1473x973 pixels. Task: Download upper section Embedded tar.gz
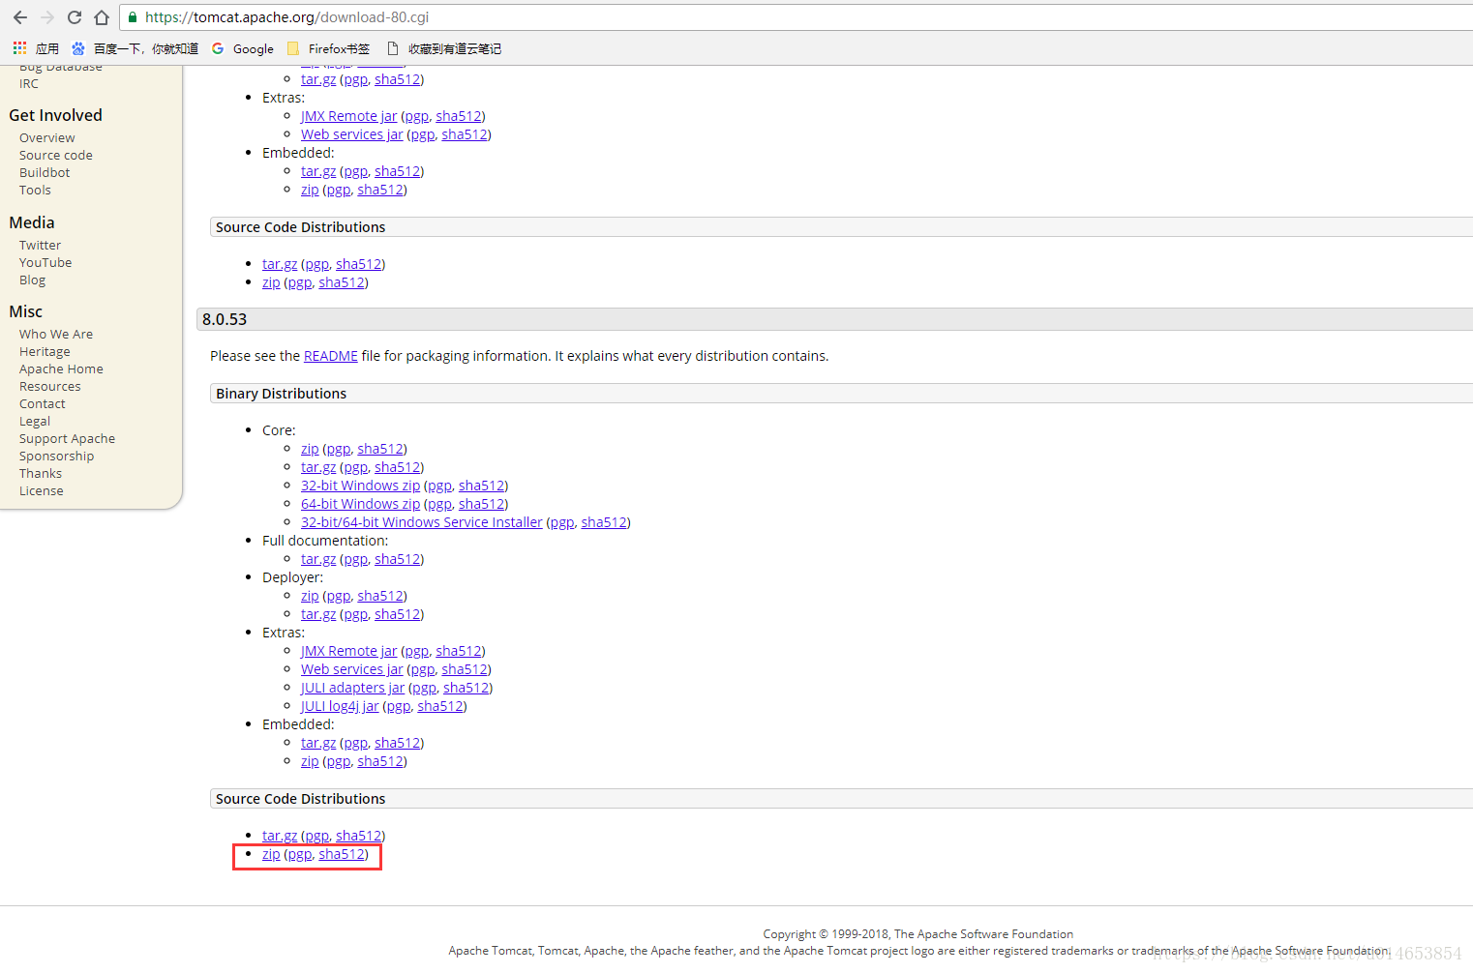(318, 171)
